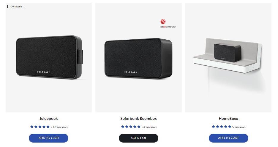Click the HomeBase star rating

[x=222, y=127]
